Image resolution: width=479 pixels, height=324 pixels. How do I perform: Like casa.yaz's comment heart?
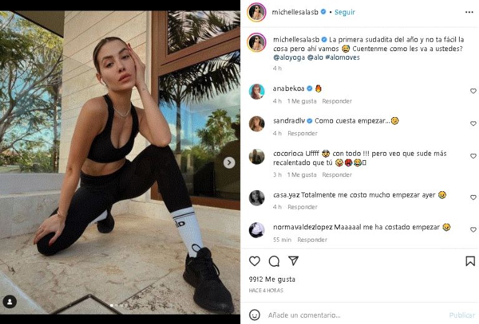point(473,198)
